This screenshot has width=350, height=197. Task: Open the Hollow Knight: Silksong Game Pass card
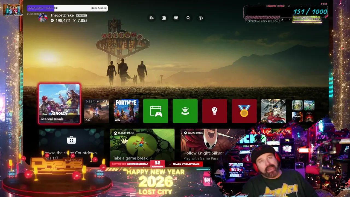click(x=213, y=145)
